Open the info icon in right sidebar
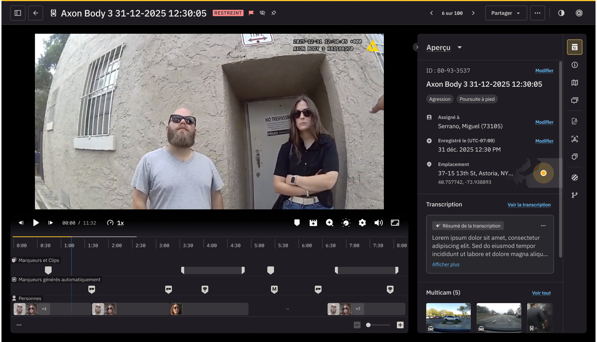 (574, 65)
